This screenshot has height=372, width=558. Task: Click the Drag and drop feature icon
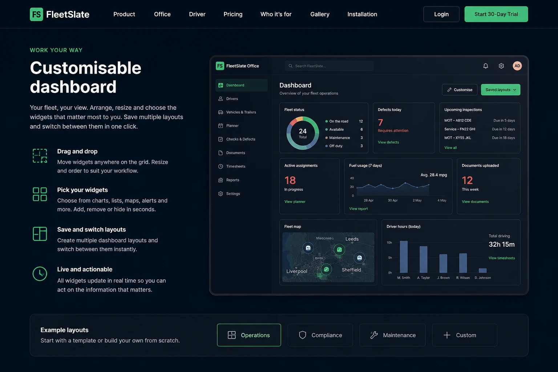40,156
